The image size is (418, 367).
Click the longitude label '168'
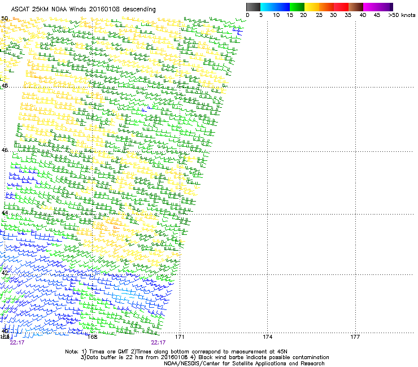coord(92,337)
